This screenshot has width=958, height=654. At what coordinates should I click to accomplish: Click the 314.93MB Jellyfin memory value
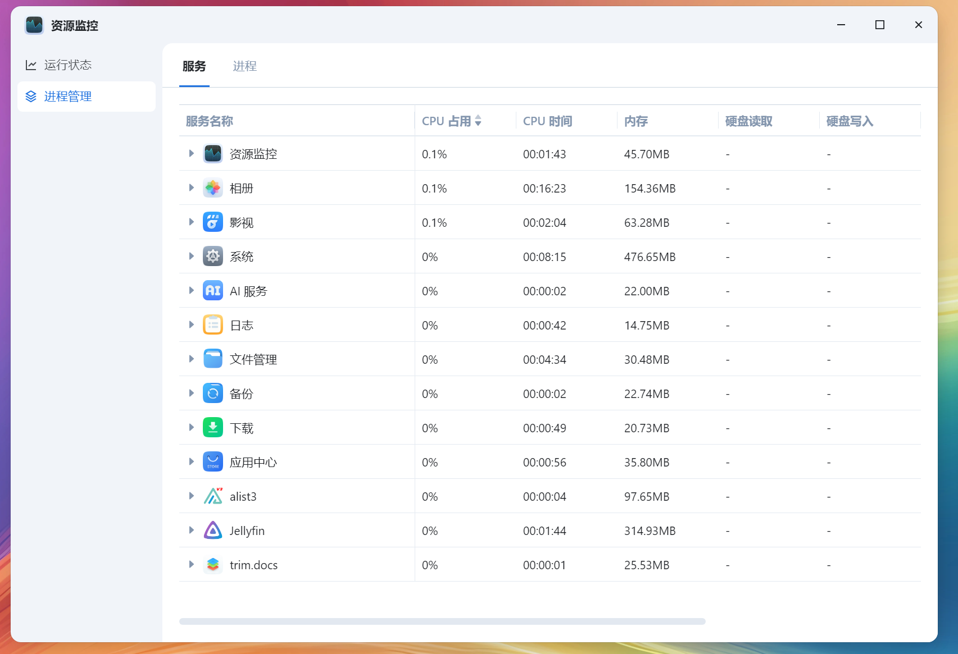650,531
